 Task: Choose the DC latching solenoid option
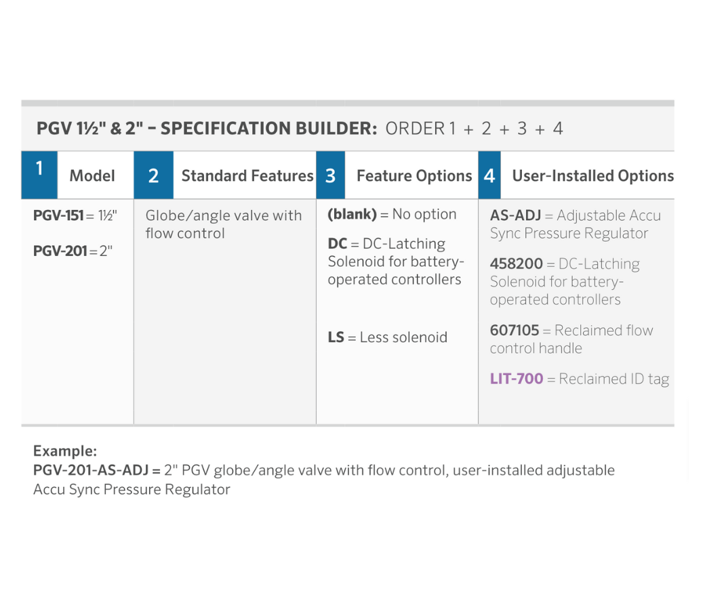(395, 261)
